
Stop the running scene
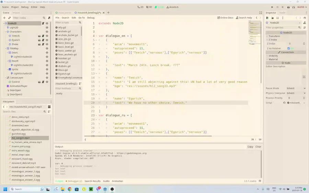283,7
